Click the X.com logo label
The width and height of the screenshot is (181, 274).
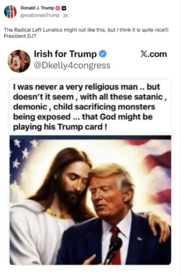pos(154,54)
